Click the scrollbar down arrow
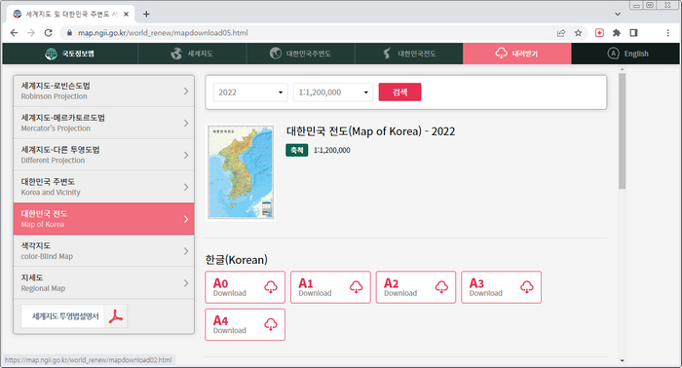 click(622, 360)
